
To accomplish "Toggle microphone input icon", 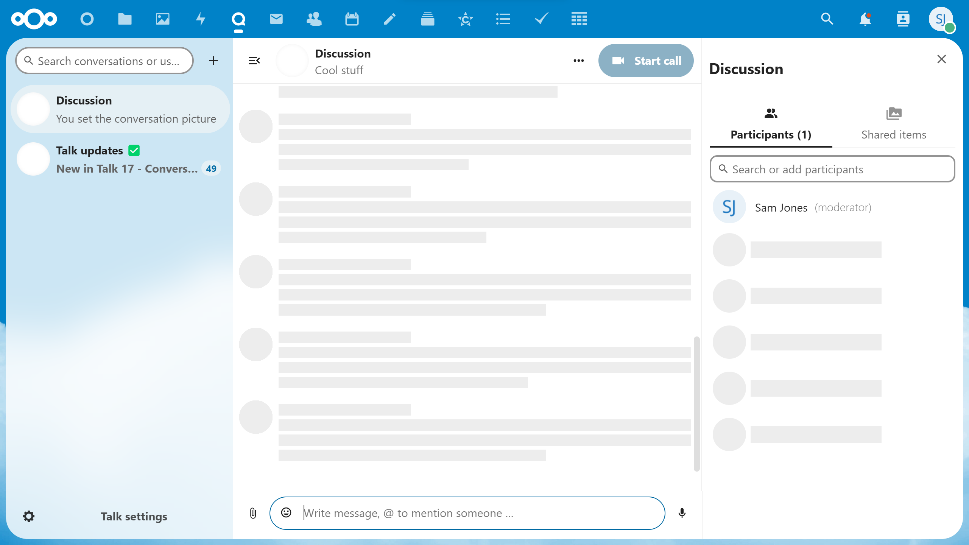I will coord(682,513).
